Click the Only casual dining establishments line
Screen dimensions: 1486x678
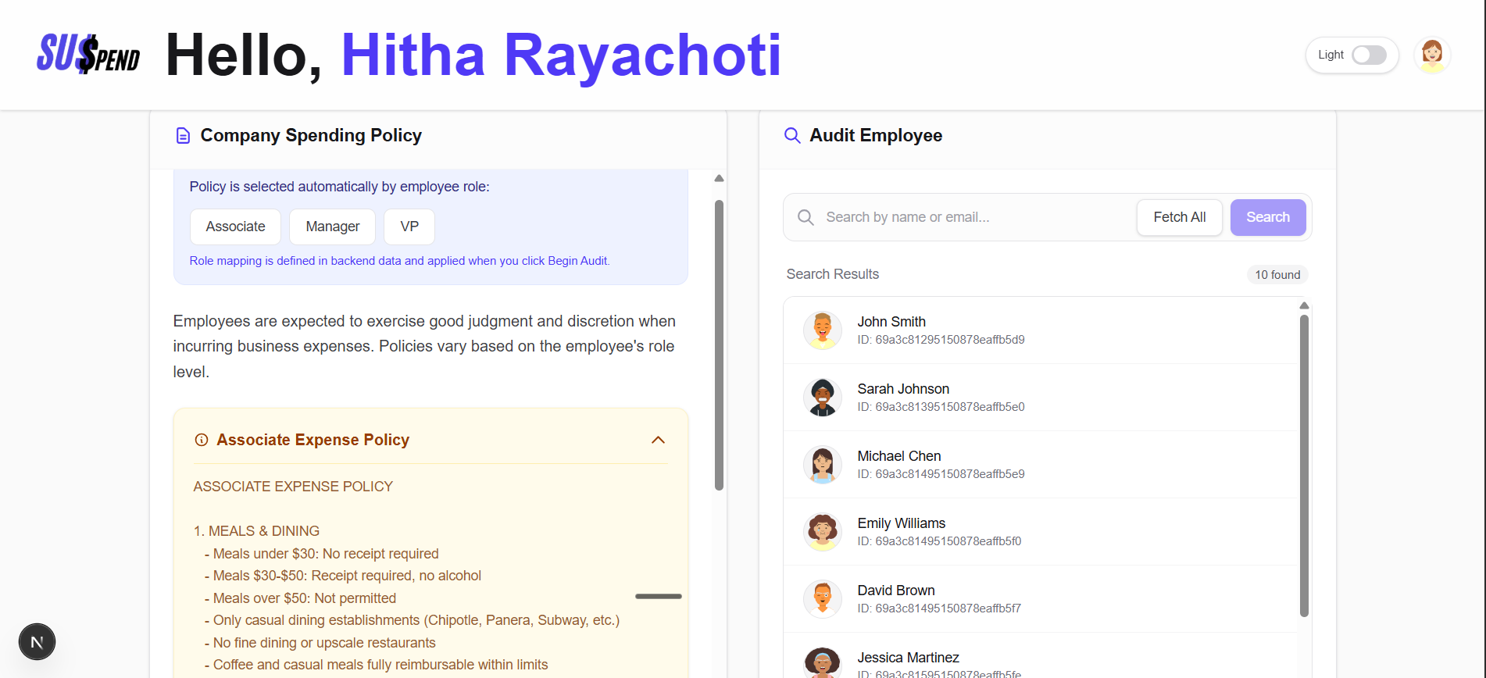coord(412,620)
